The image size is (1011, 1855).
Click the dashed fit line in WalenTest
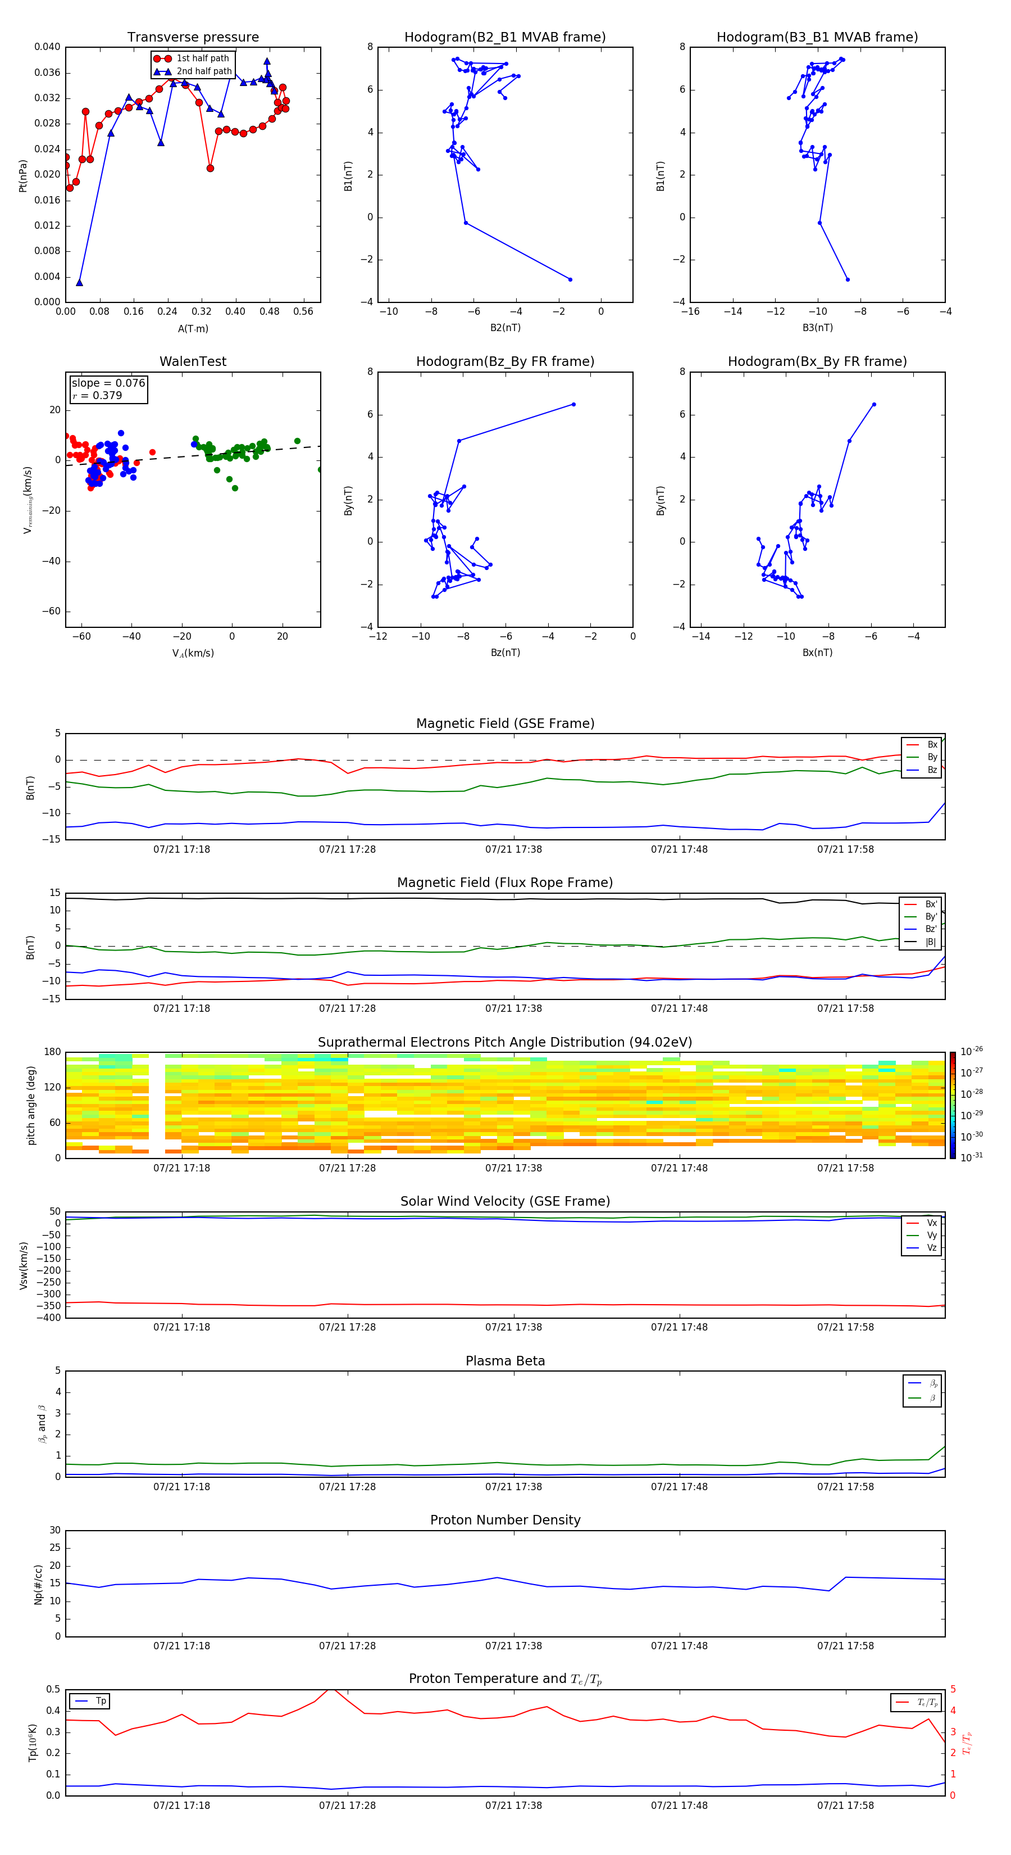click(x=193, y=455)
